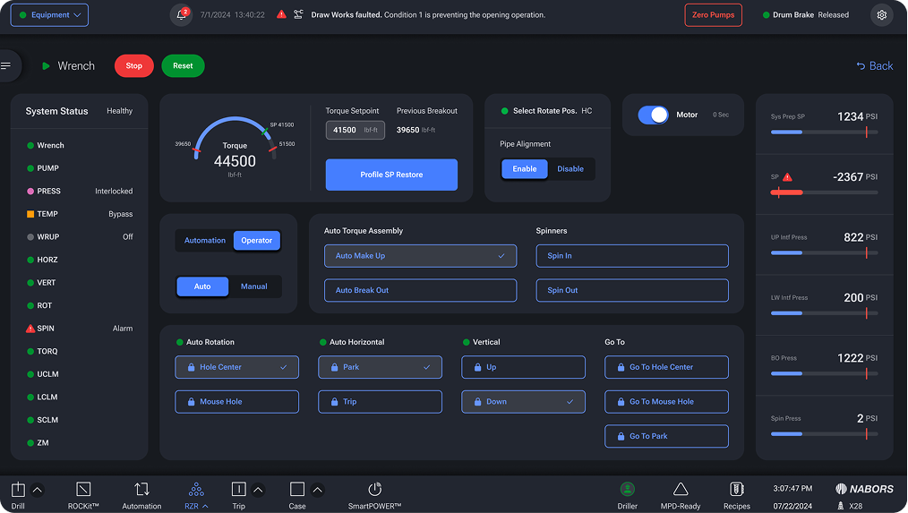Select Park horizontal position
The height and width of the screenshot is (513, 908).
point(380,367)
